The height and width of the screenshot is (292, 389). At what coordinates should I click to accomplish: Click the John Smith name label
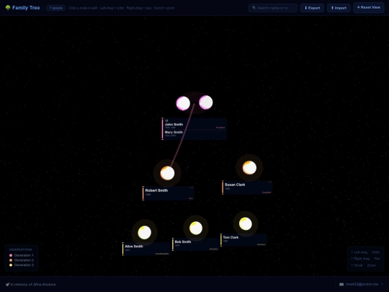coord(174,125)
